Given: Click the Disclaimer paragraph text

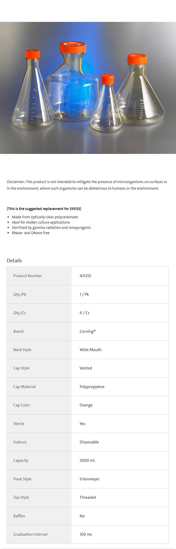Looking at the screenshot, I should 87,185.
